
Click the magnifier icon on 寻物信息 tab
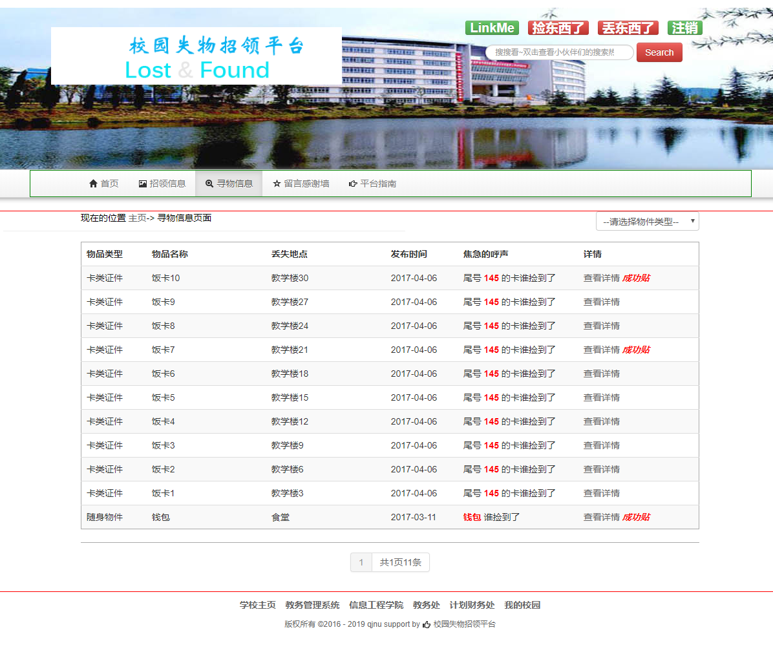208,184
